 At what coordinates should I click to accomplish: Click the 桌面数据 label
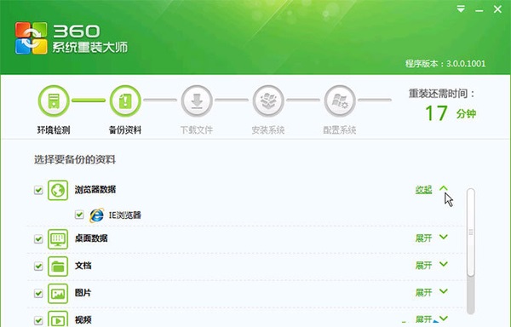pos(91,238)
